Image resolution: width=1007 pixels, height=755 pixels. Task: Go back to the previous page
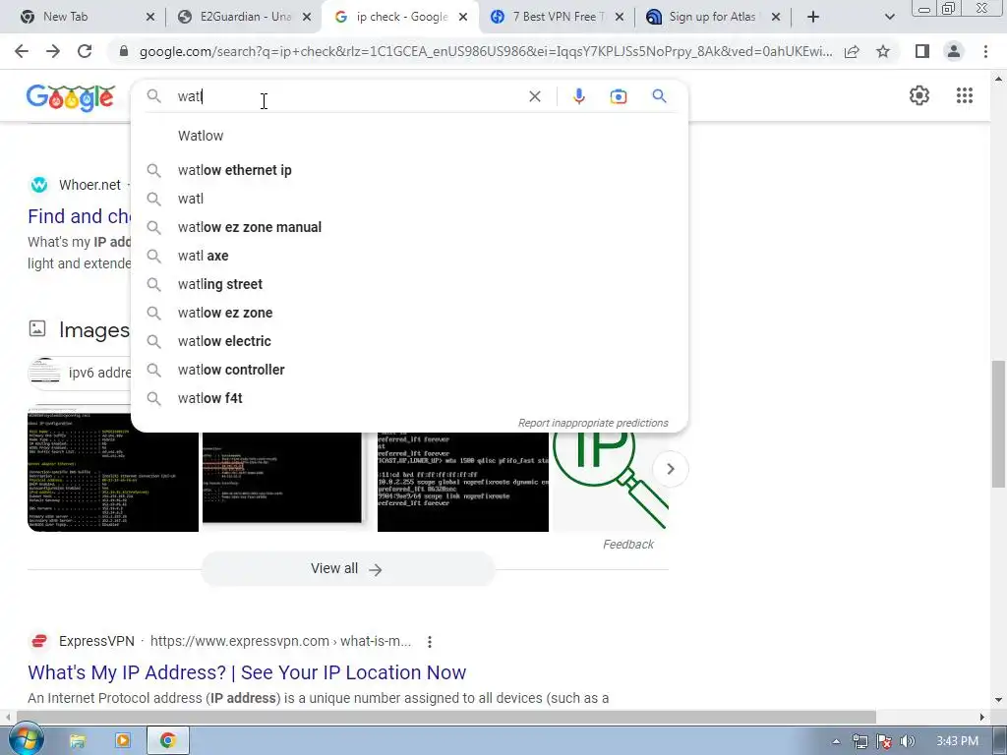22,51
